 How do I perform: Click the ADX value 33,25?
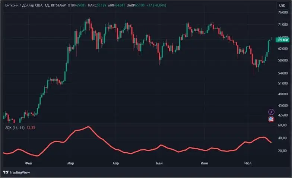point(31,128)
